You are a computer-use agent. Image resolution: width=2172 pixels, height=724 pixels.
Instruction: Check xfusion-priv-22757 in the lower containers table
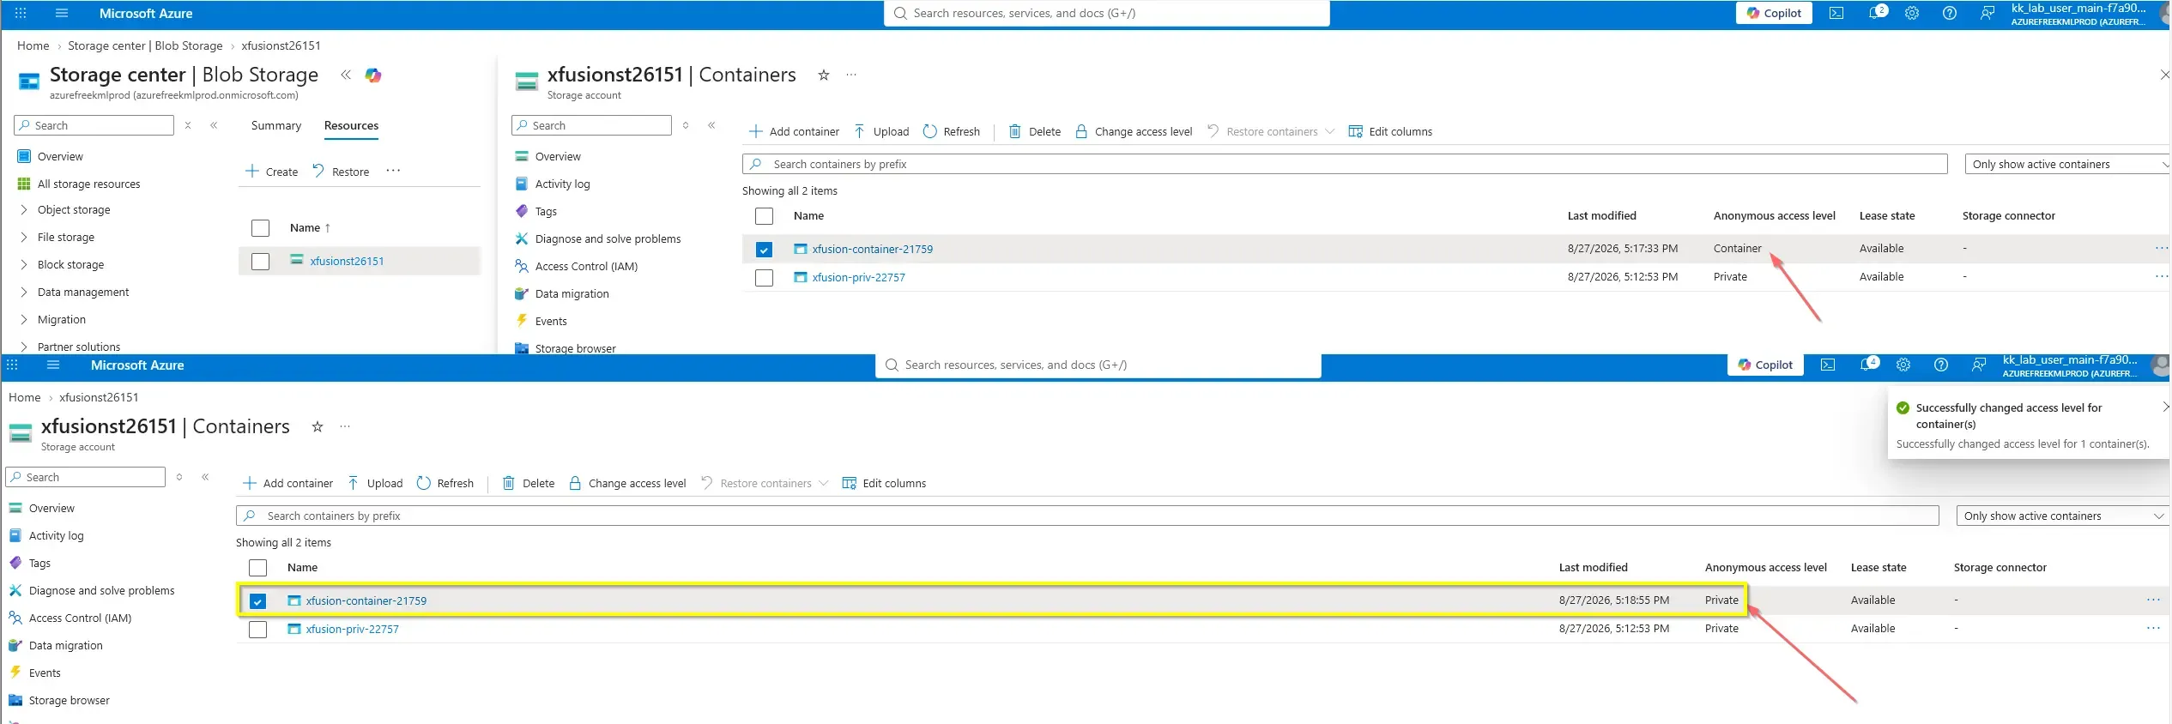(257, 630)
